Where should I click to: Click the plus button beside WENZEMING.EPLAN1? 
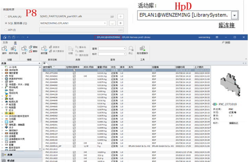pos(121,23)
